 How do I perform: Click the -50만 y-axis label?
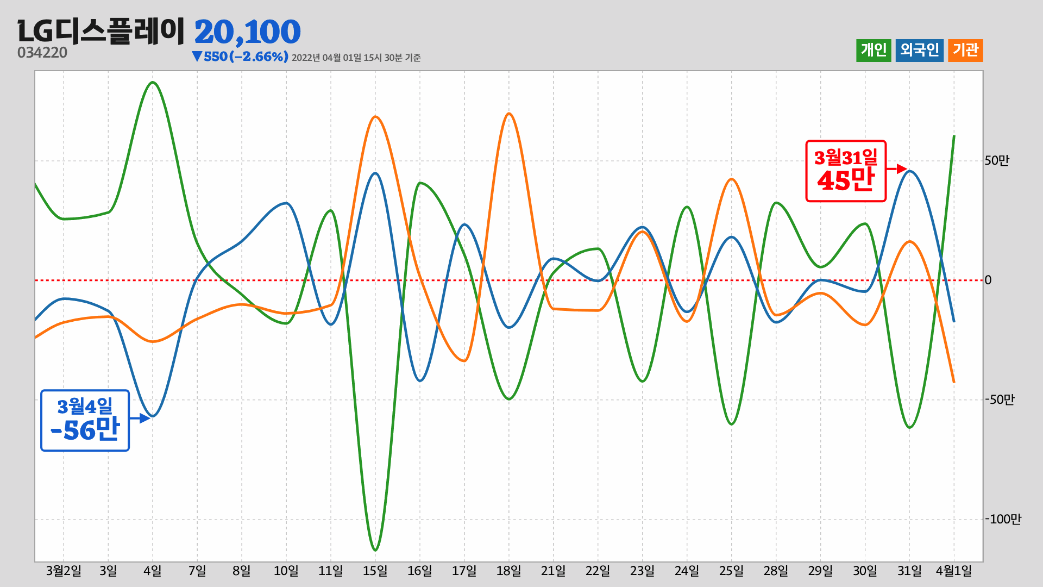(x=1000, y=399)
